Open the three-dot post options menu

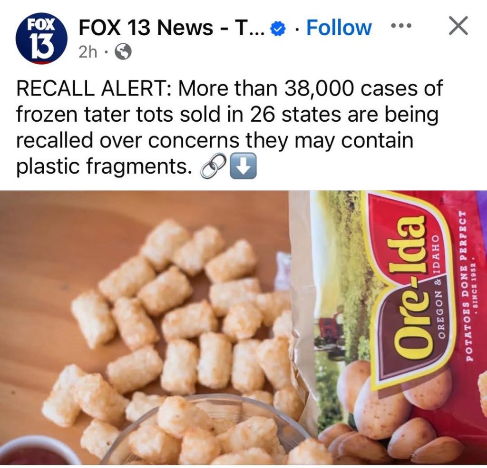[x=400, y=26]
